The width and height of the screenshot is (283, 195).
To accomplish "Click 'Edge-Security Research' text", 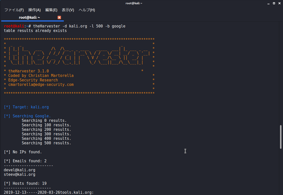I will coord(33,80).
